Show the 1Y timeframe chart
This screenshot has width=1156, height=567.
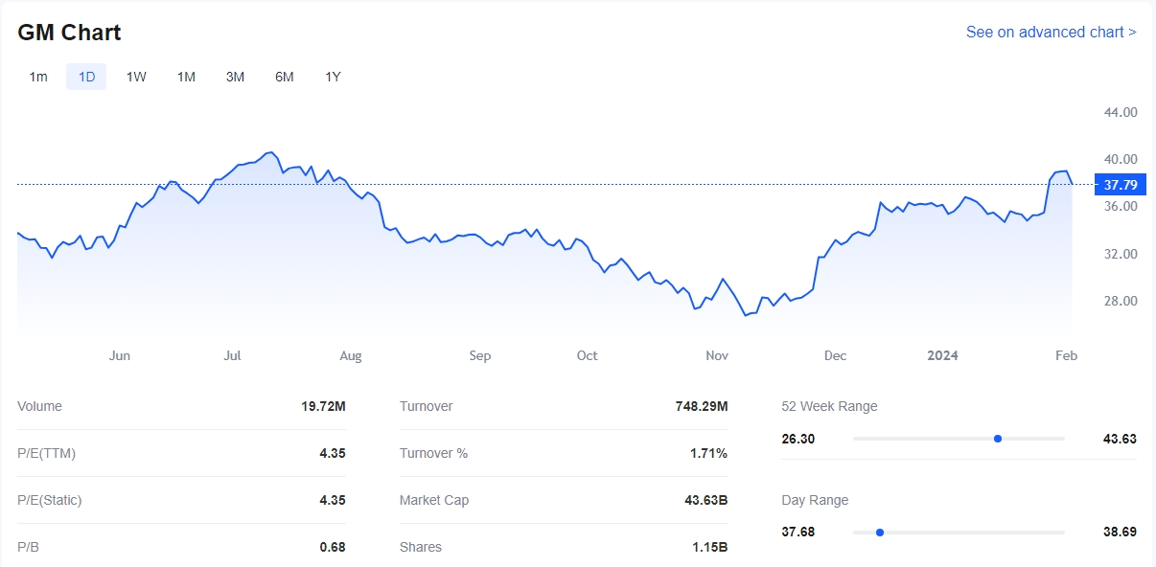point(333,77)
